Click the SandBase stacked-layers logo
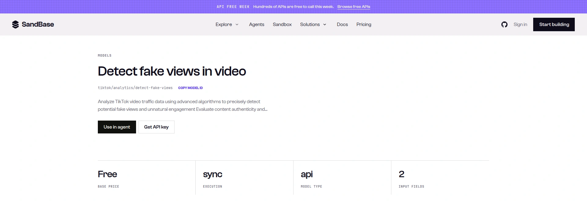 (x=15, y=24)
